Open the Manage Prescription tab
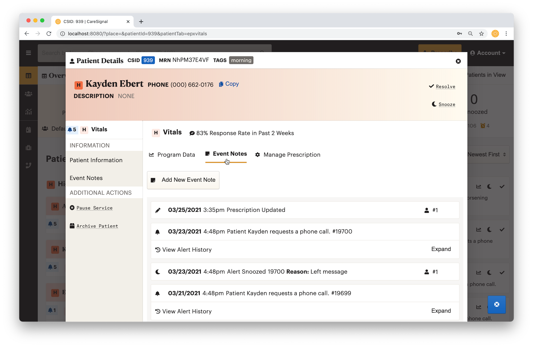The height and width of the screenshot is (347, 533). tap(288, 155)
